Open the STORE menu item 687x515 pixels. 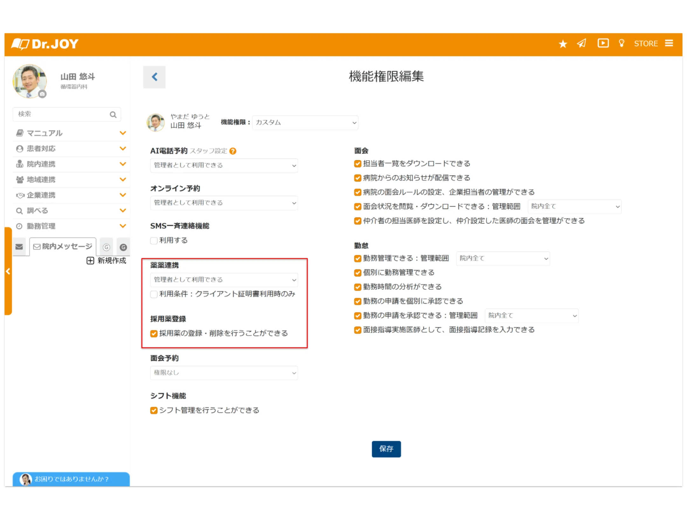646,44
